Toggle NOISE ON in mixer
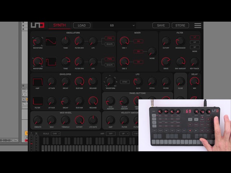 pyautogui.click(x=138, y=52)
